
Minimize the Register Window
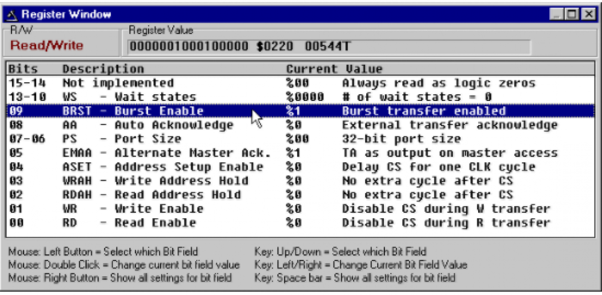[x=556, y=15]
